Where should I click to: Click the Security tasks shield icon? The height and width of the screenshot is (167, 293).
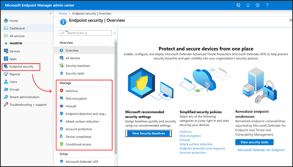pos(61,73)
